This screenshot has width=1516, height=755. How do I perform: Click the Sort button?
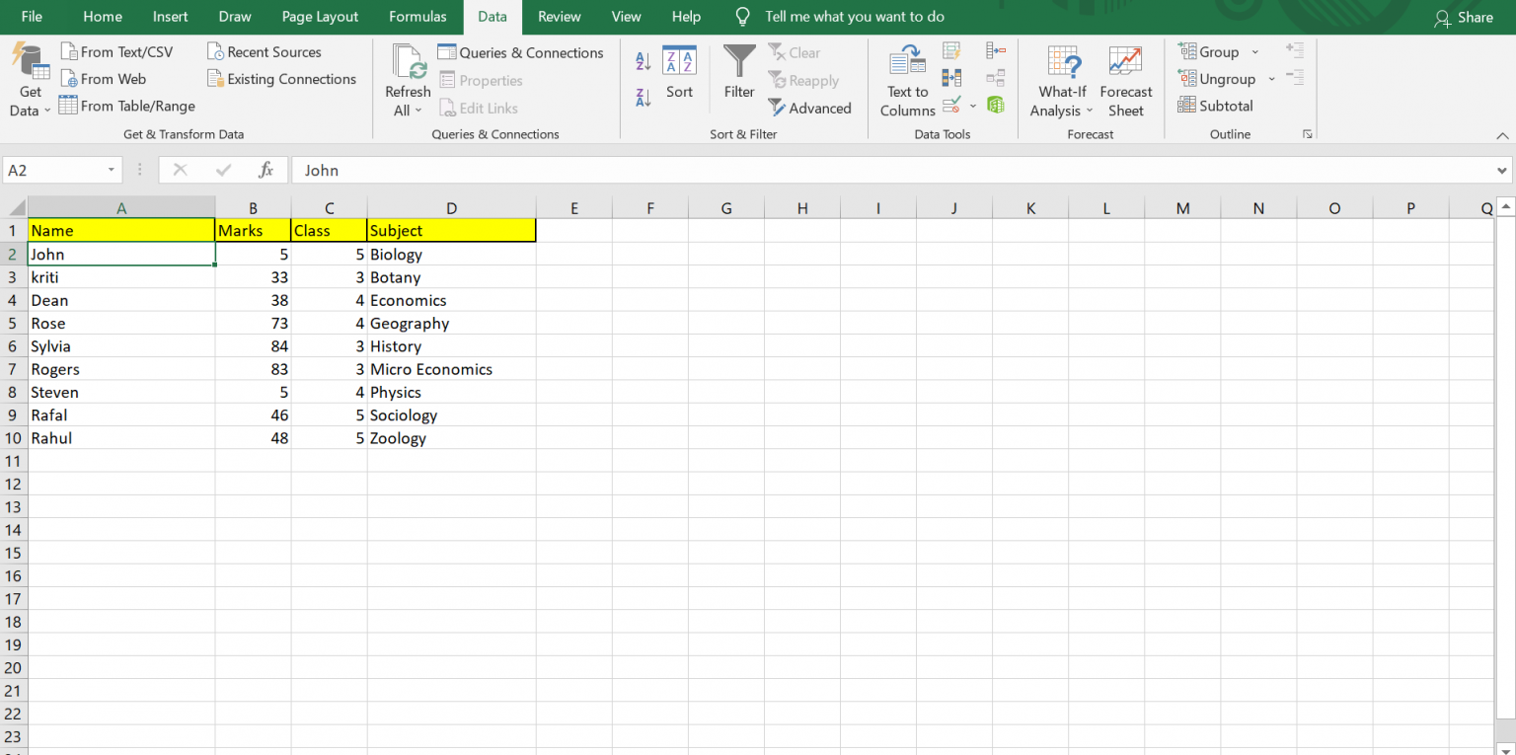(679, 74)
